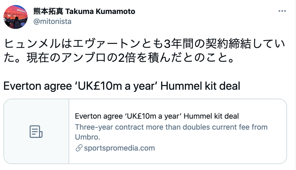The image size is (296, 170).
Task: Click the first Japanese line starting ヒュンメルは
Action: click(x=144, y=44)
